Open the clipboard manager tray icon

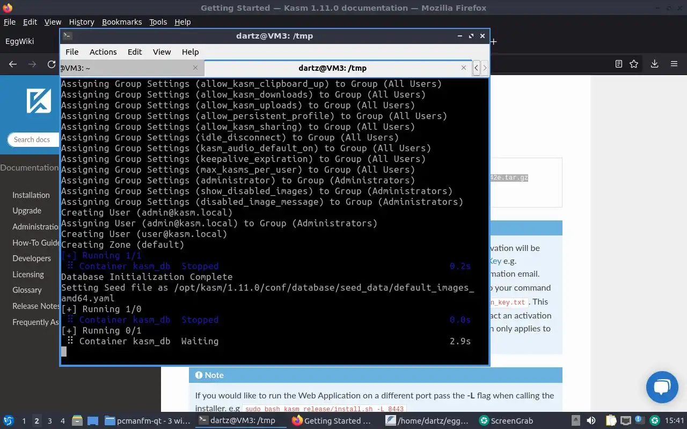pos(611,421)
